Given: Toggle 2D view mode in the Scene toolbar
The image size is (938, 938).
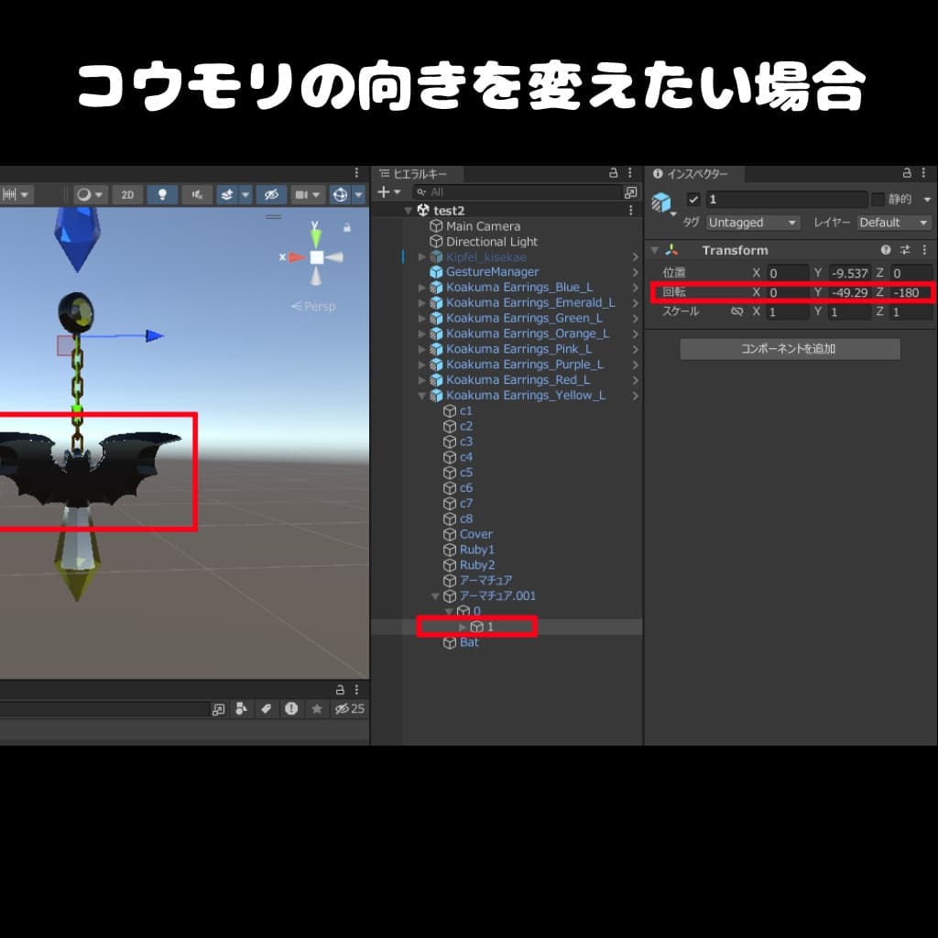Looking at the screenshot, I should click(x=125, y=194).
